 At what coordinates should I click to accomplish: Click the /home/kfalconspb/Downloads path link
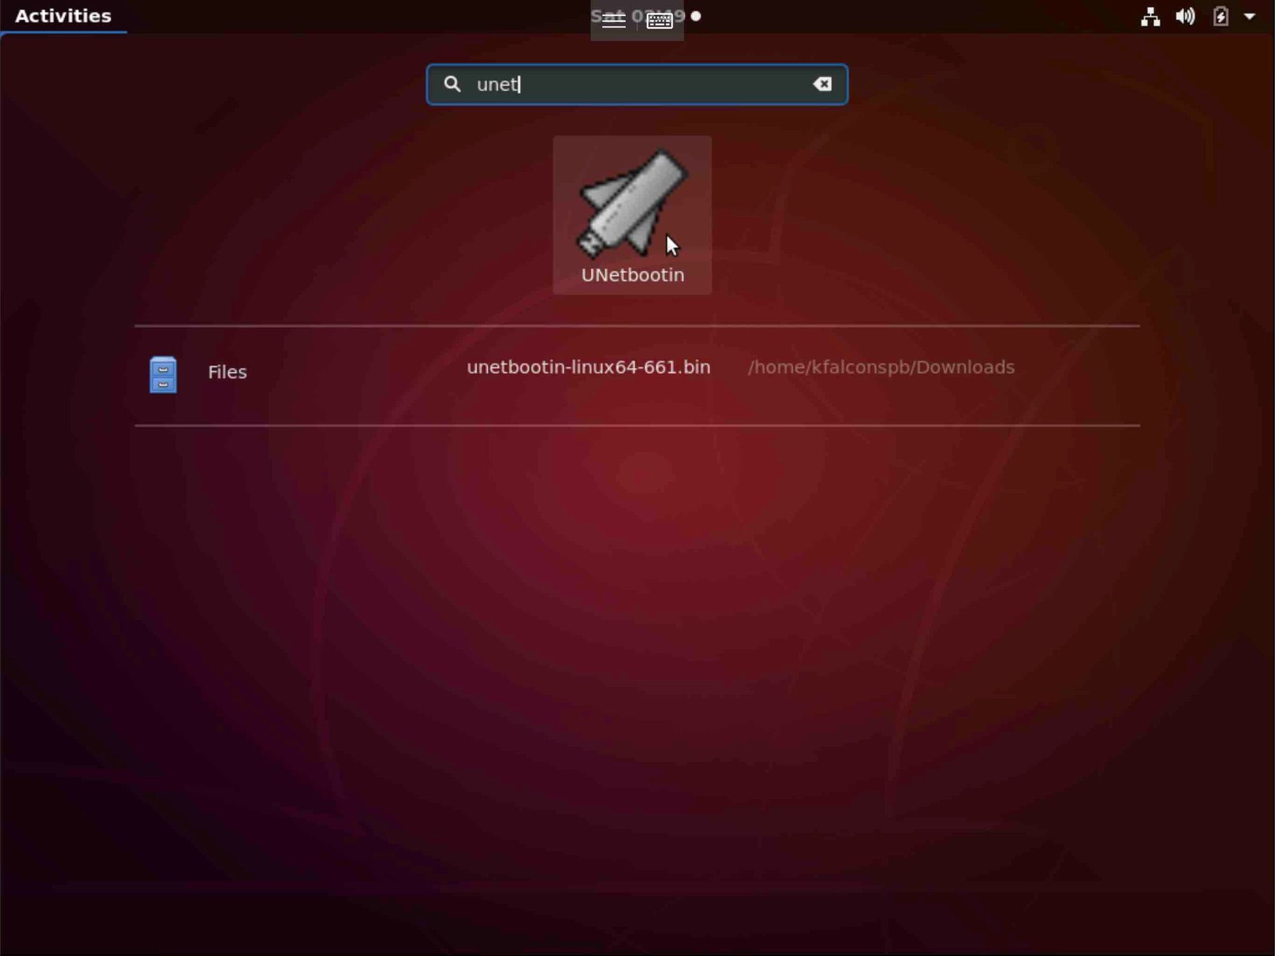point(880,367)
